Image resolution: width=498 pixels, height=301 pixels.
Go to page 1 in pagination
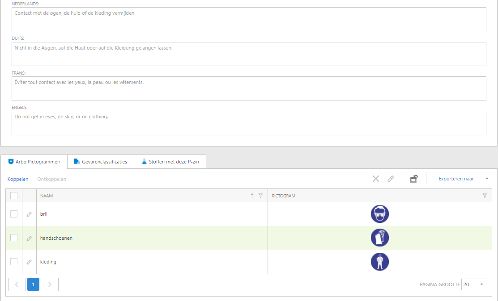click(33, 284)
